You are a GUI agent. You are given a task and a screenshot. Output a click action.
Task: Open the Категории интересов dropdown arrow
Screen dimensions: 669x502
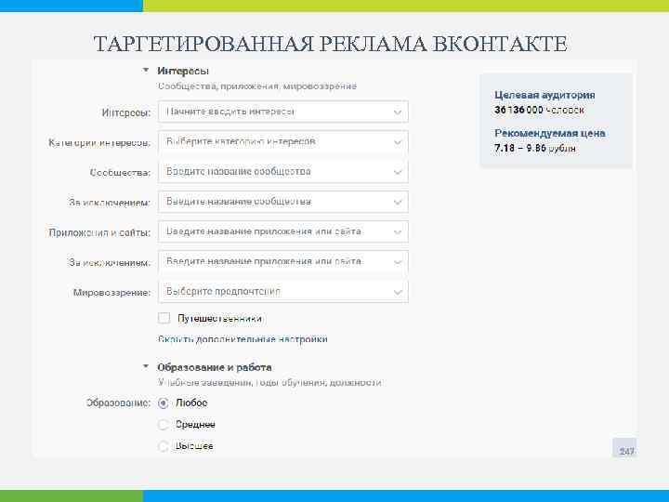coord(398,142)
